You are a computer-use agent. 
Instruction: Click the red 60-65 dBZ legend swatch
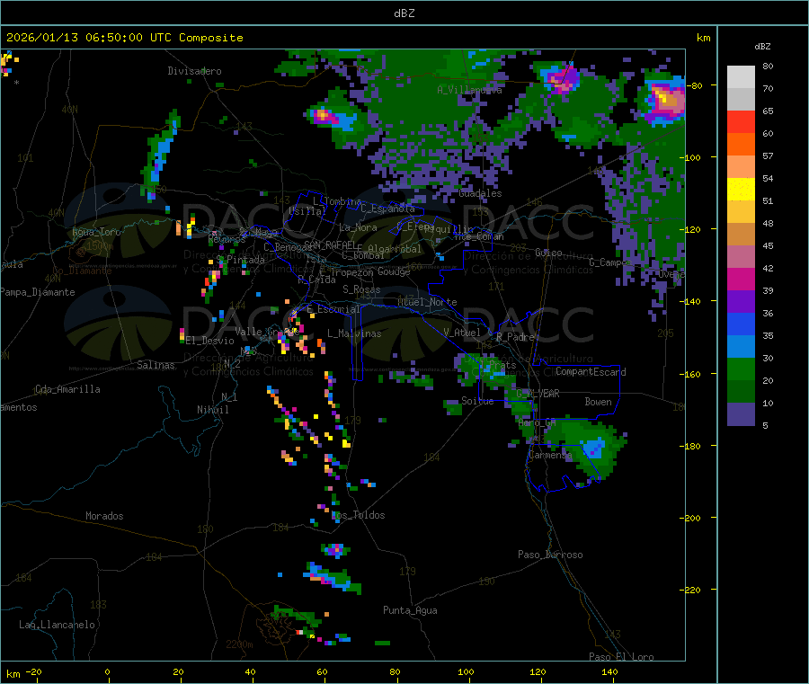(741, 121)
